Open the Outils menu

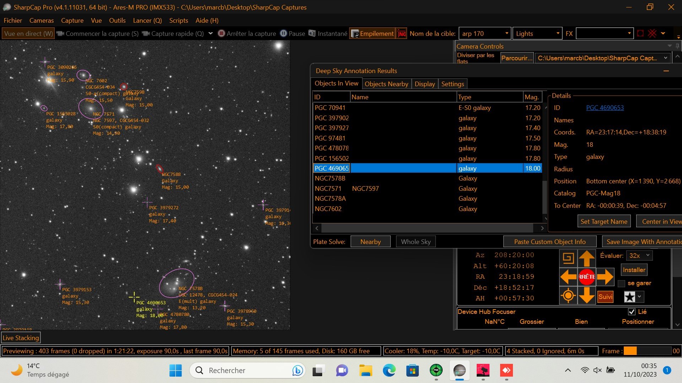(x=117, y=21)
